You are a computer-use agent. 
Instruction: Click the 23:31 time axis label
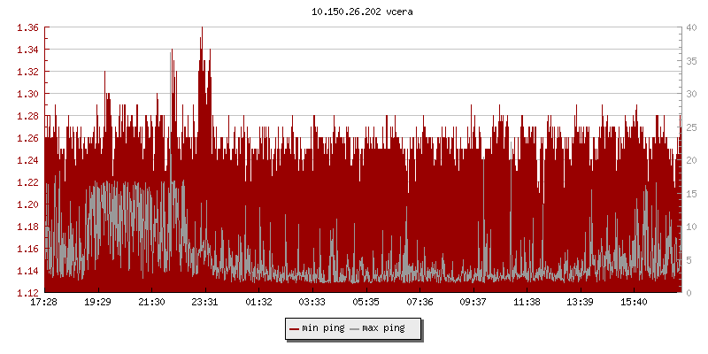tap(204, 303)
